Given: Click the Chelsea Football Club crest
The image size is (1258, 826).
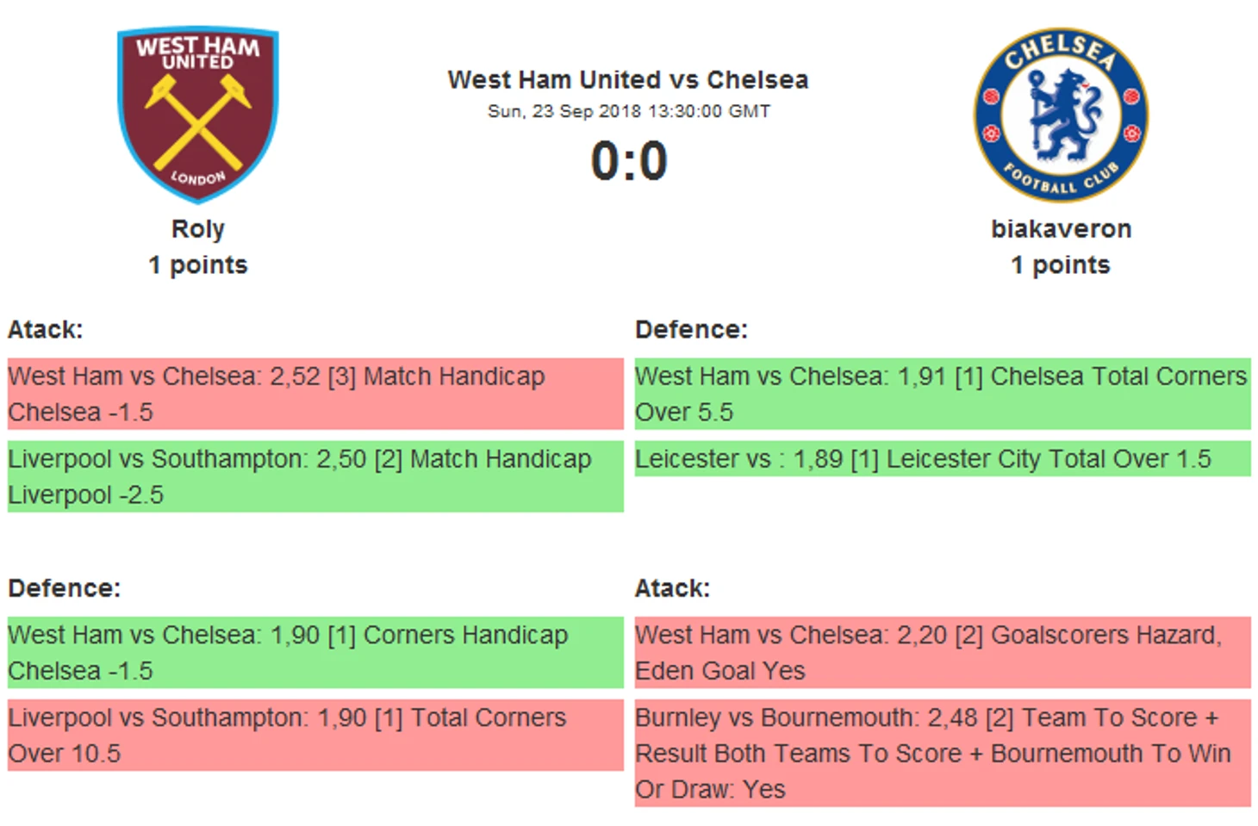Looking at the screenshot, I should point(1061,114).
